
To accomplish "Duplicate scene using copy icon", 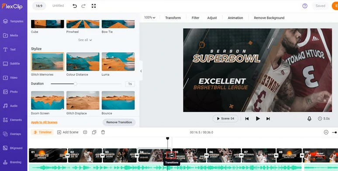I will pyautogui.click(x=94, y=132).
